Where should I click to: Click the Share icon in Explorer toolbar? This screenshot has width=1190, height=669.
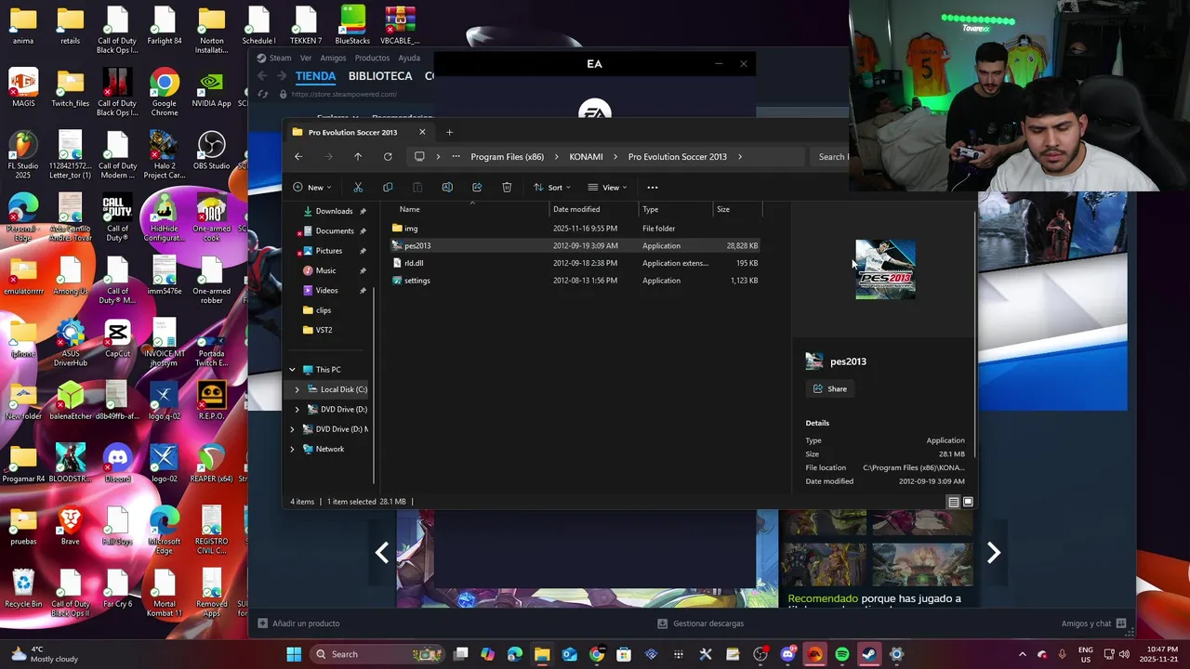477,187
